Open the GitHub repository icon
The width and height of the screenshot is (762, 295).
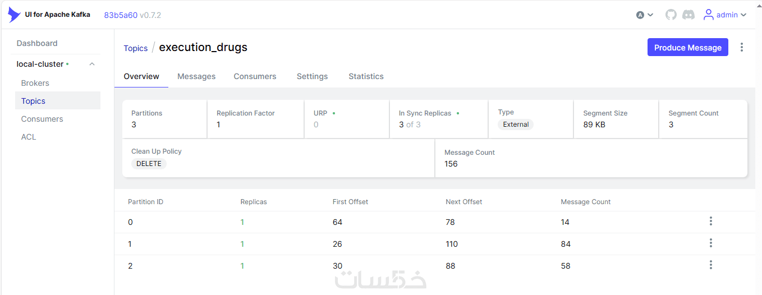pyautogui.click(x=671, y=15)
